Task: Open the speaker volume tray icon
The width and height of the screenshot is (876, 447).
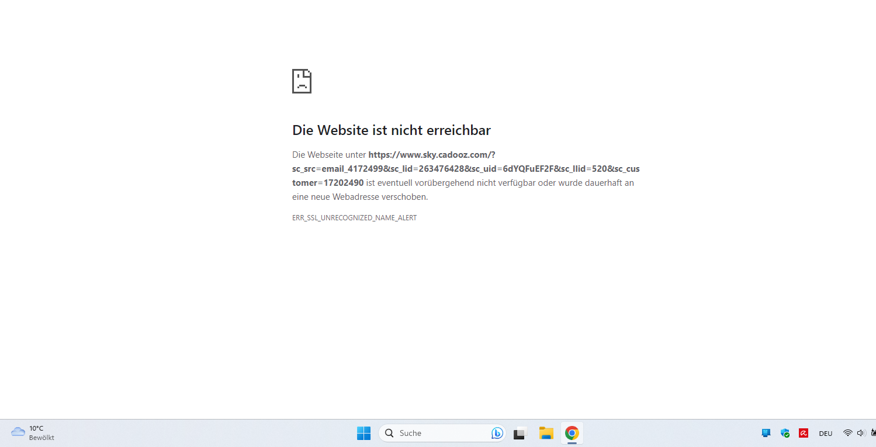Action: coord(861,433)
